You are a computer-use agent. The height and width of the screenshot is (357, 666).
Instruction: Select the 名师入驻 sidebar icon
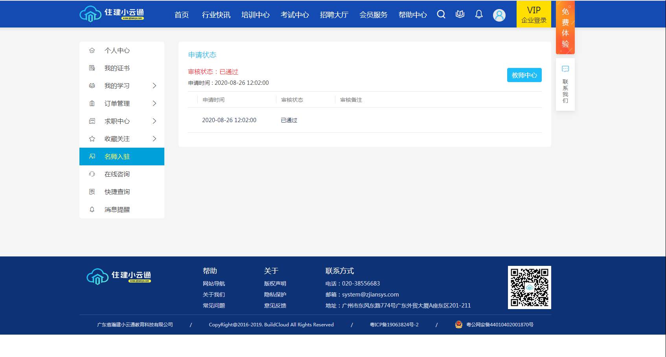(92, 156)
